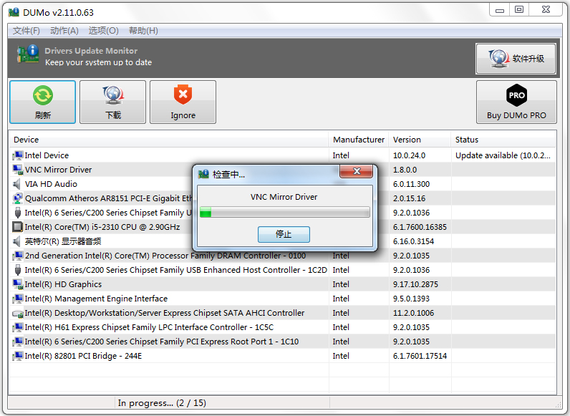Close the 检查中 progress dialog
The width and height of the screenshot is (570, 416).
click(x=357, y=171)
